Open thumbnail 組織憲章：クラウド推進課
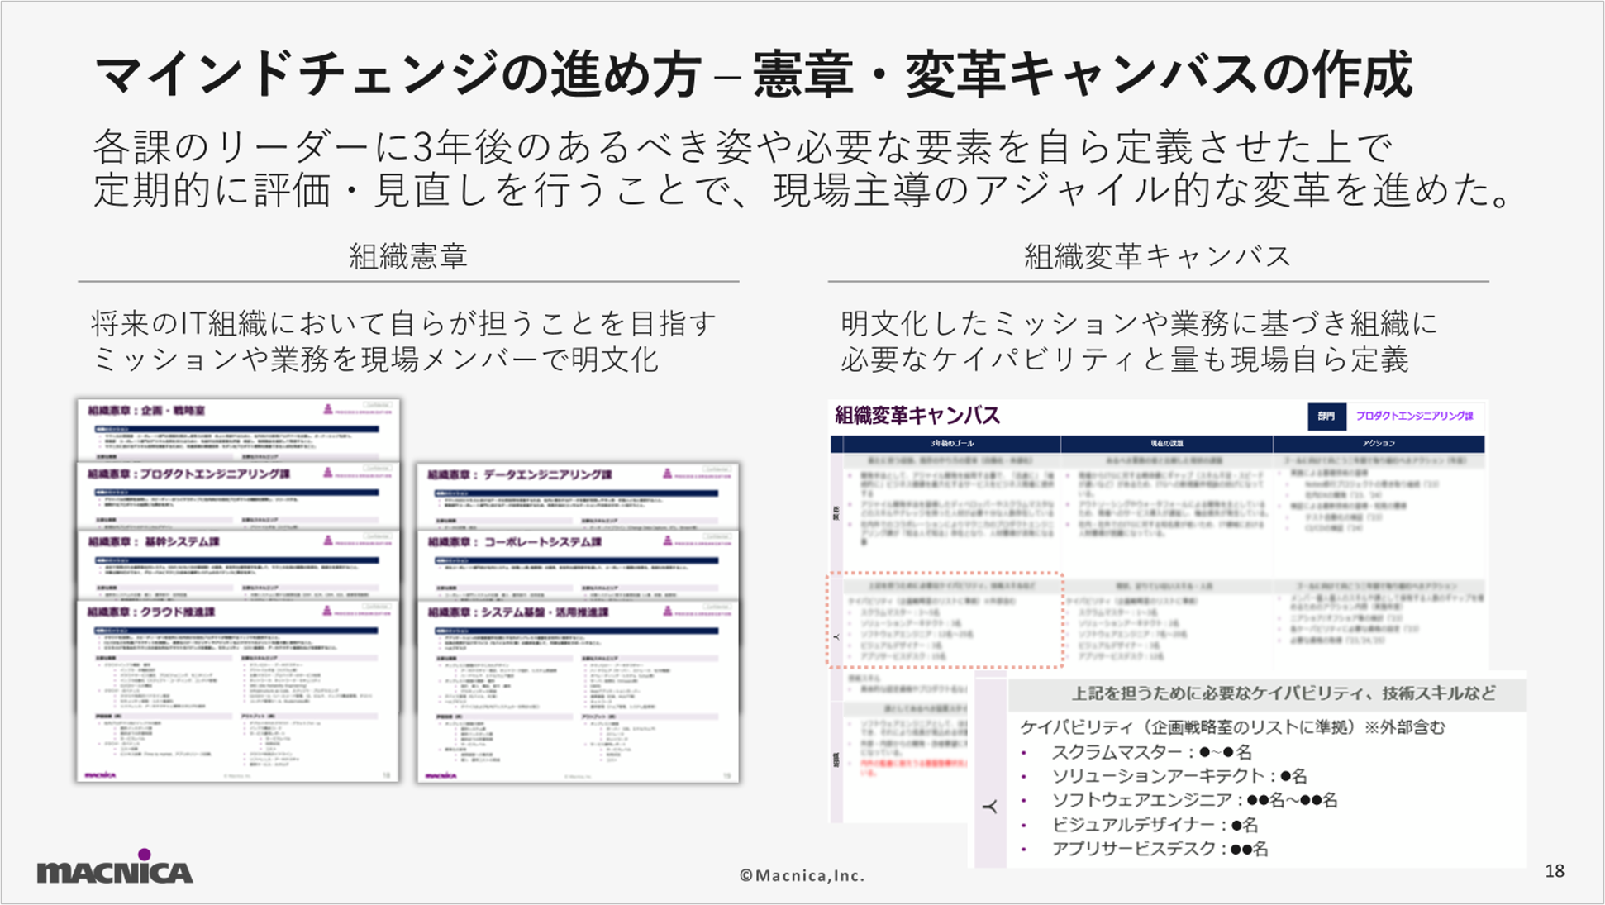1605x905 pixels. point(238,691)
